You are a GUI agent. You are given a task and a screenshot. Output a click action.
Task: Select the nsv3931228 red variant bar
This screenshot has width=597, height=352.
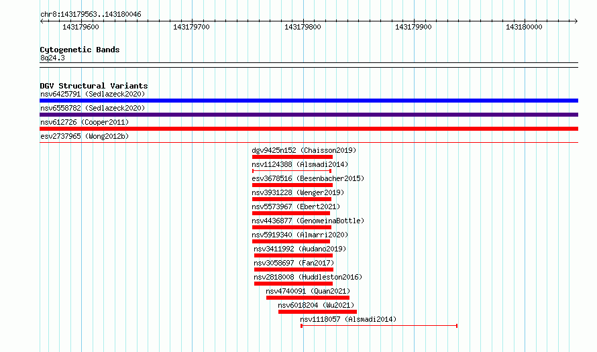click(292, 199)
